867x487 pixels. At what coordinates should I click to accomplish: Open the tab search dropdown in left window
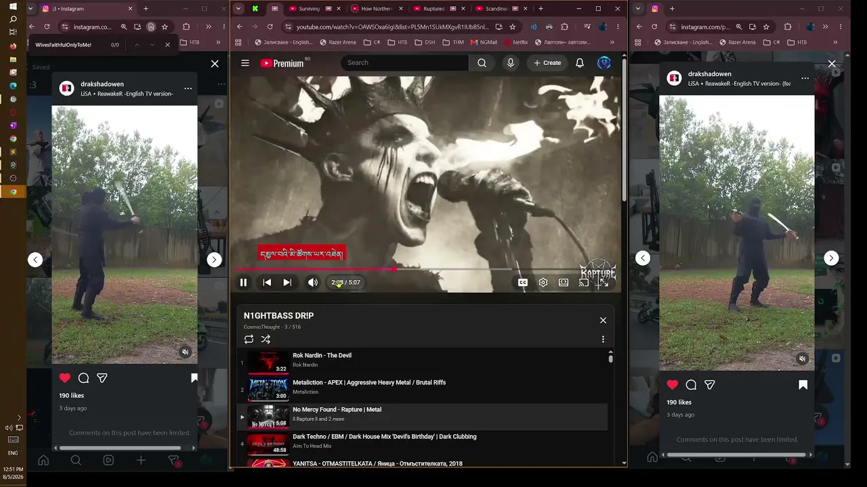pos(31,9)
